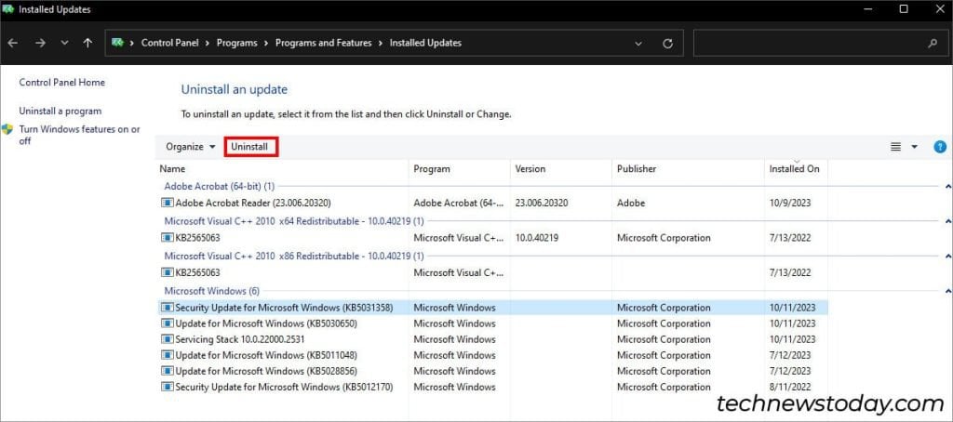953x422 pixels.
Task: Click the Adobe publisher cell
Action: pos(631,203)
